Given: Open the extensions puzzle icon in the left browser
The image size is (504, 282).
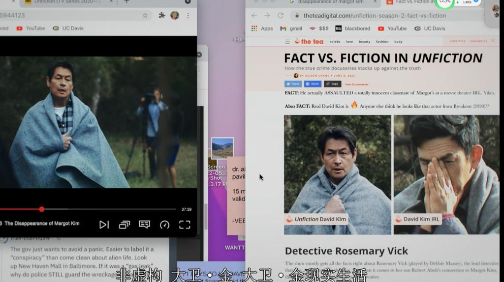Looking at the screenshot, I should pos(161,15).
